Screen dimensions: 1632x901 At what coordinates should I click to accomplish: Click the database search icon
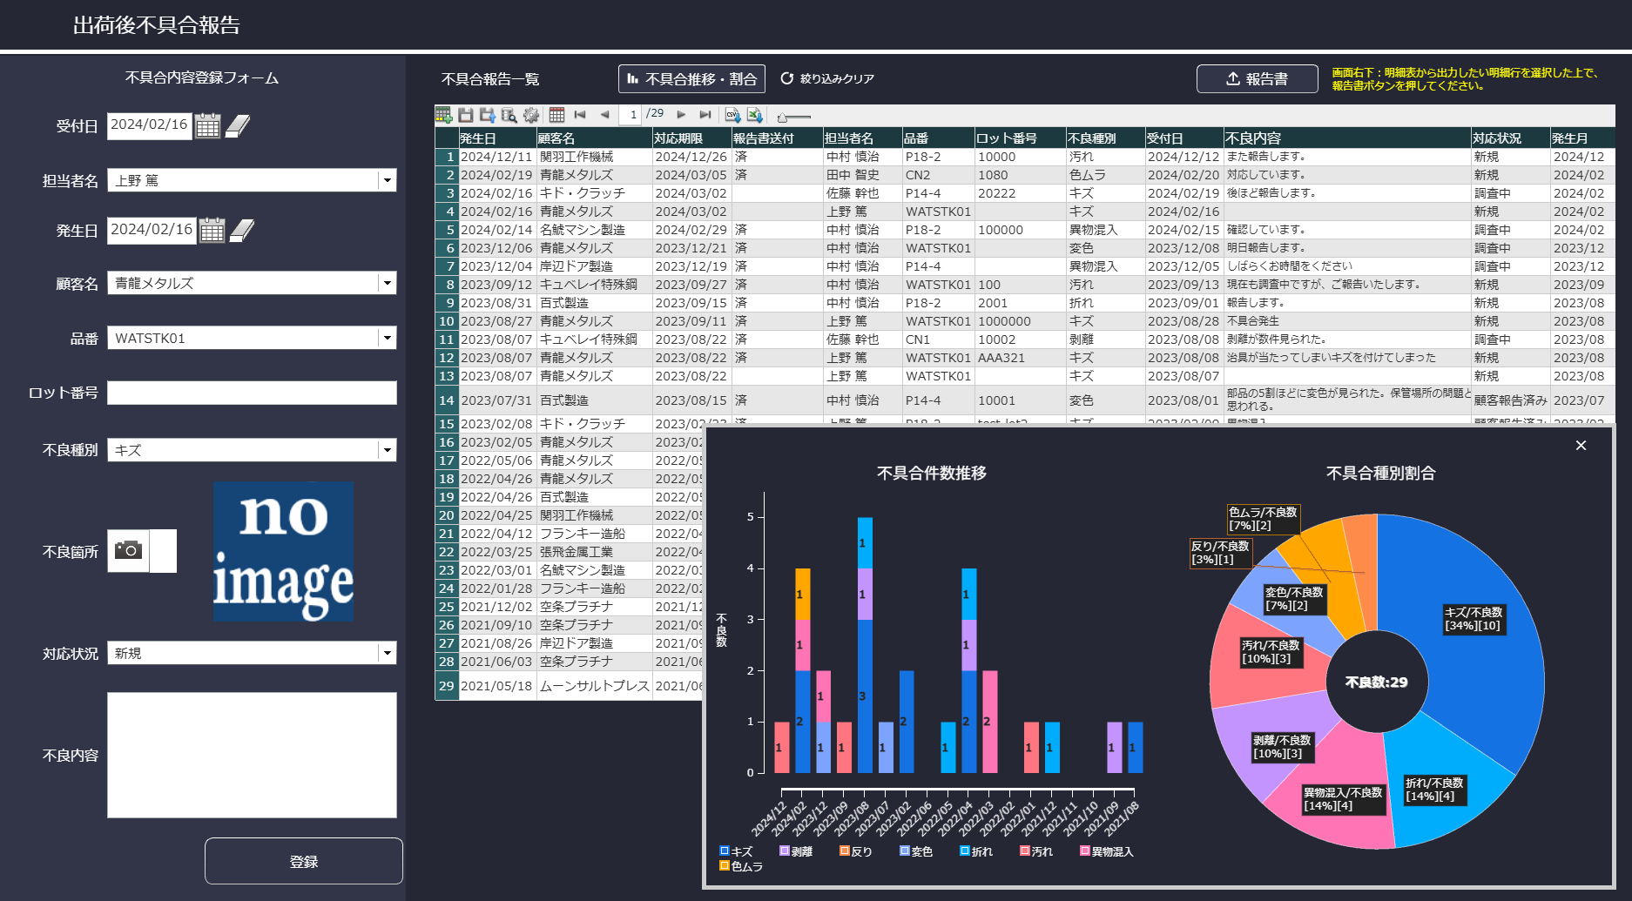(509, 115)
